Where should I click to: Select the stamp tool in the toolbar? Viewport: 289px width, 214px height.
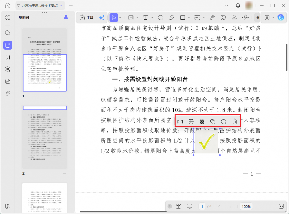point(234,17)
